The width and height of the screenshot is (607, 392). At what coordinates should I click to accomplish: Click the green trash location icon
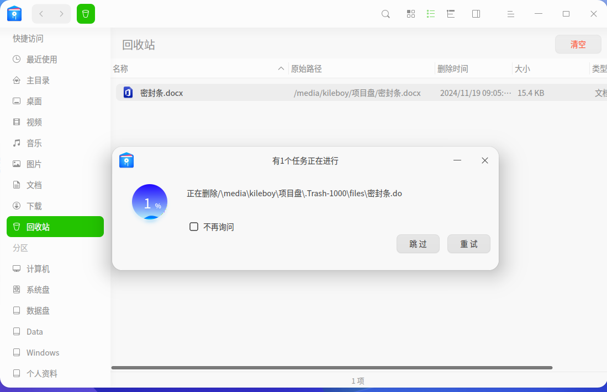(86, 14)
